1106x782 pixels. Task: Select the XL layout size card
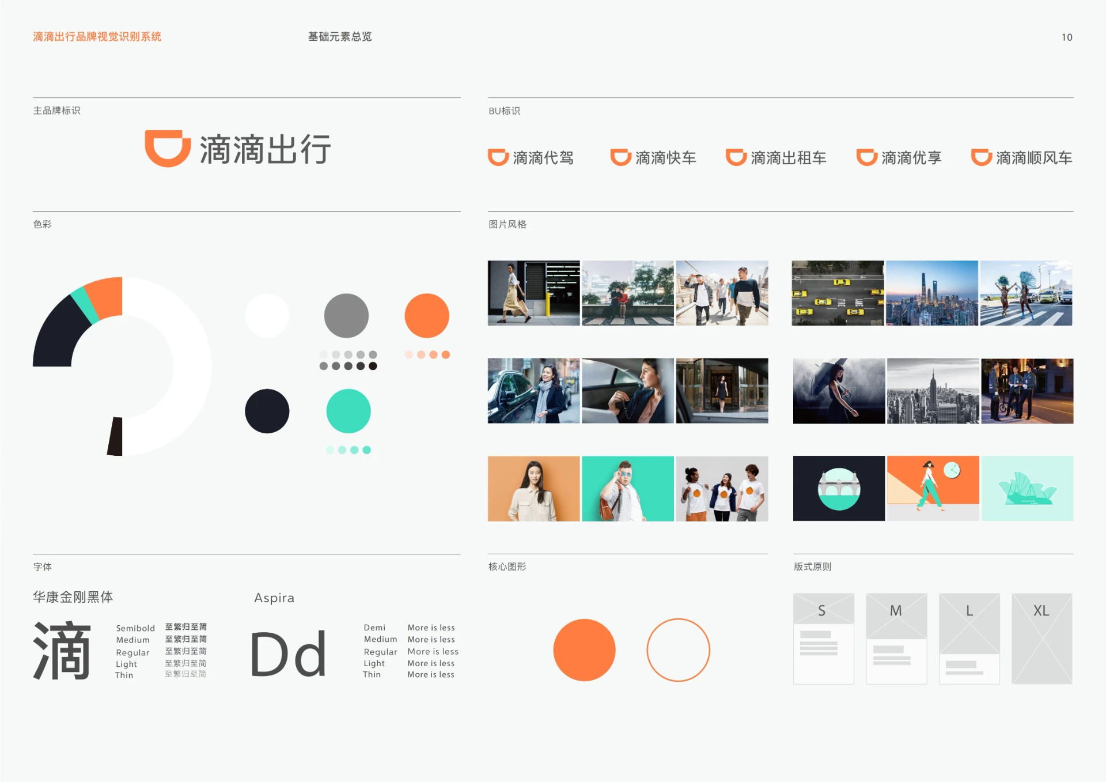(x=1042, y=640)
